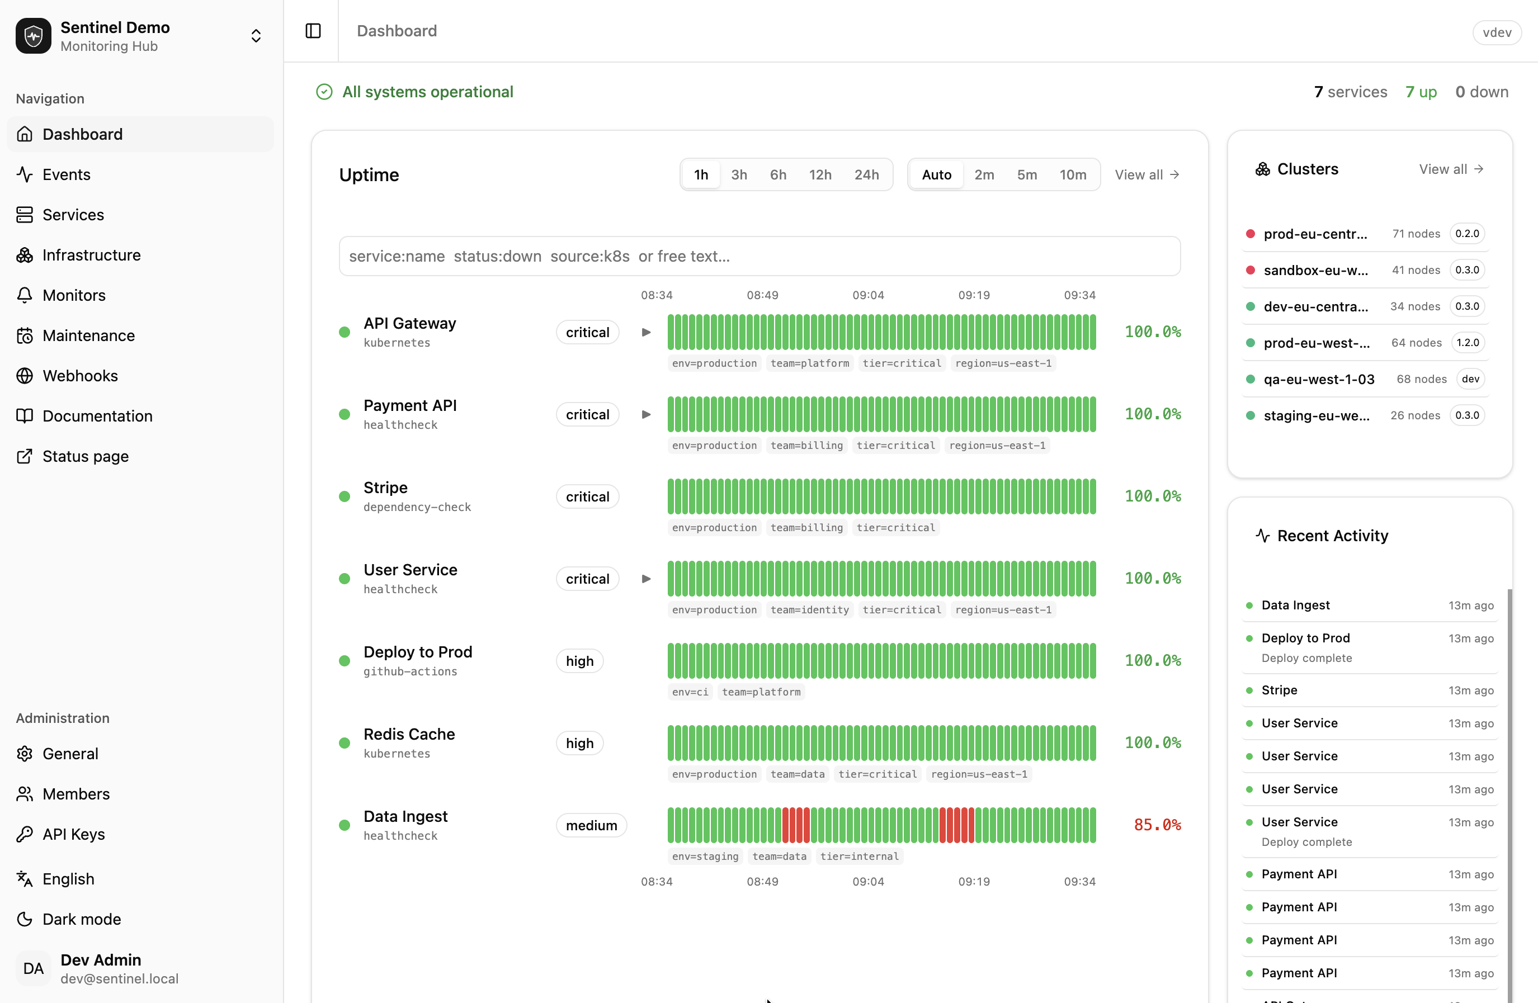1538x1003 pixels.
Task: Toggle Dark mode
Action: pos(140,919)
